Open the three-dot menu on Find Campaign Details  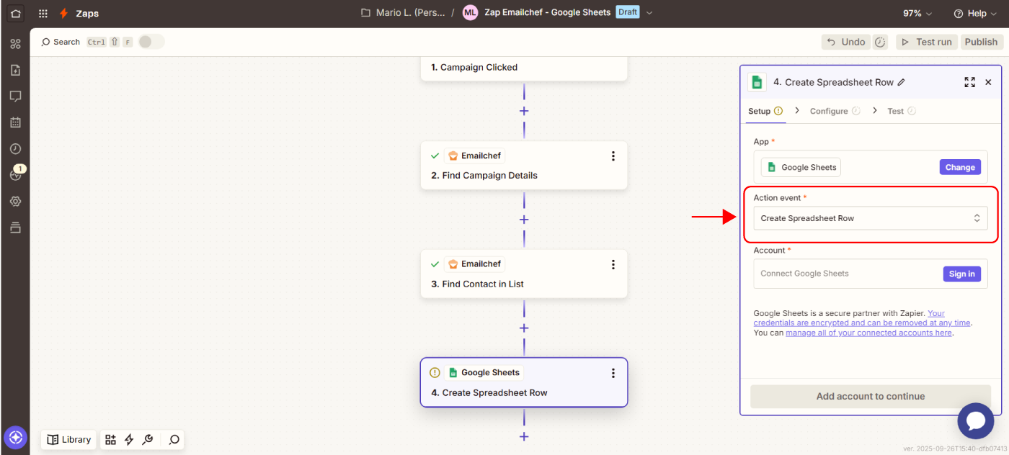[613, 156]
